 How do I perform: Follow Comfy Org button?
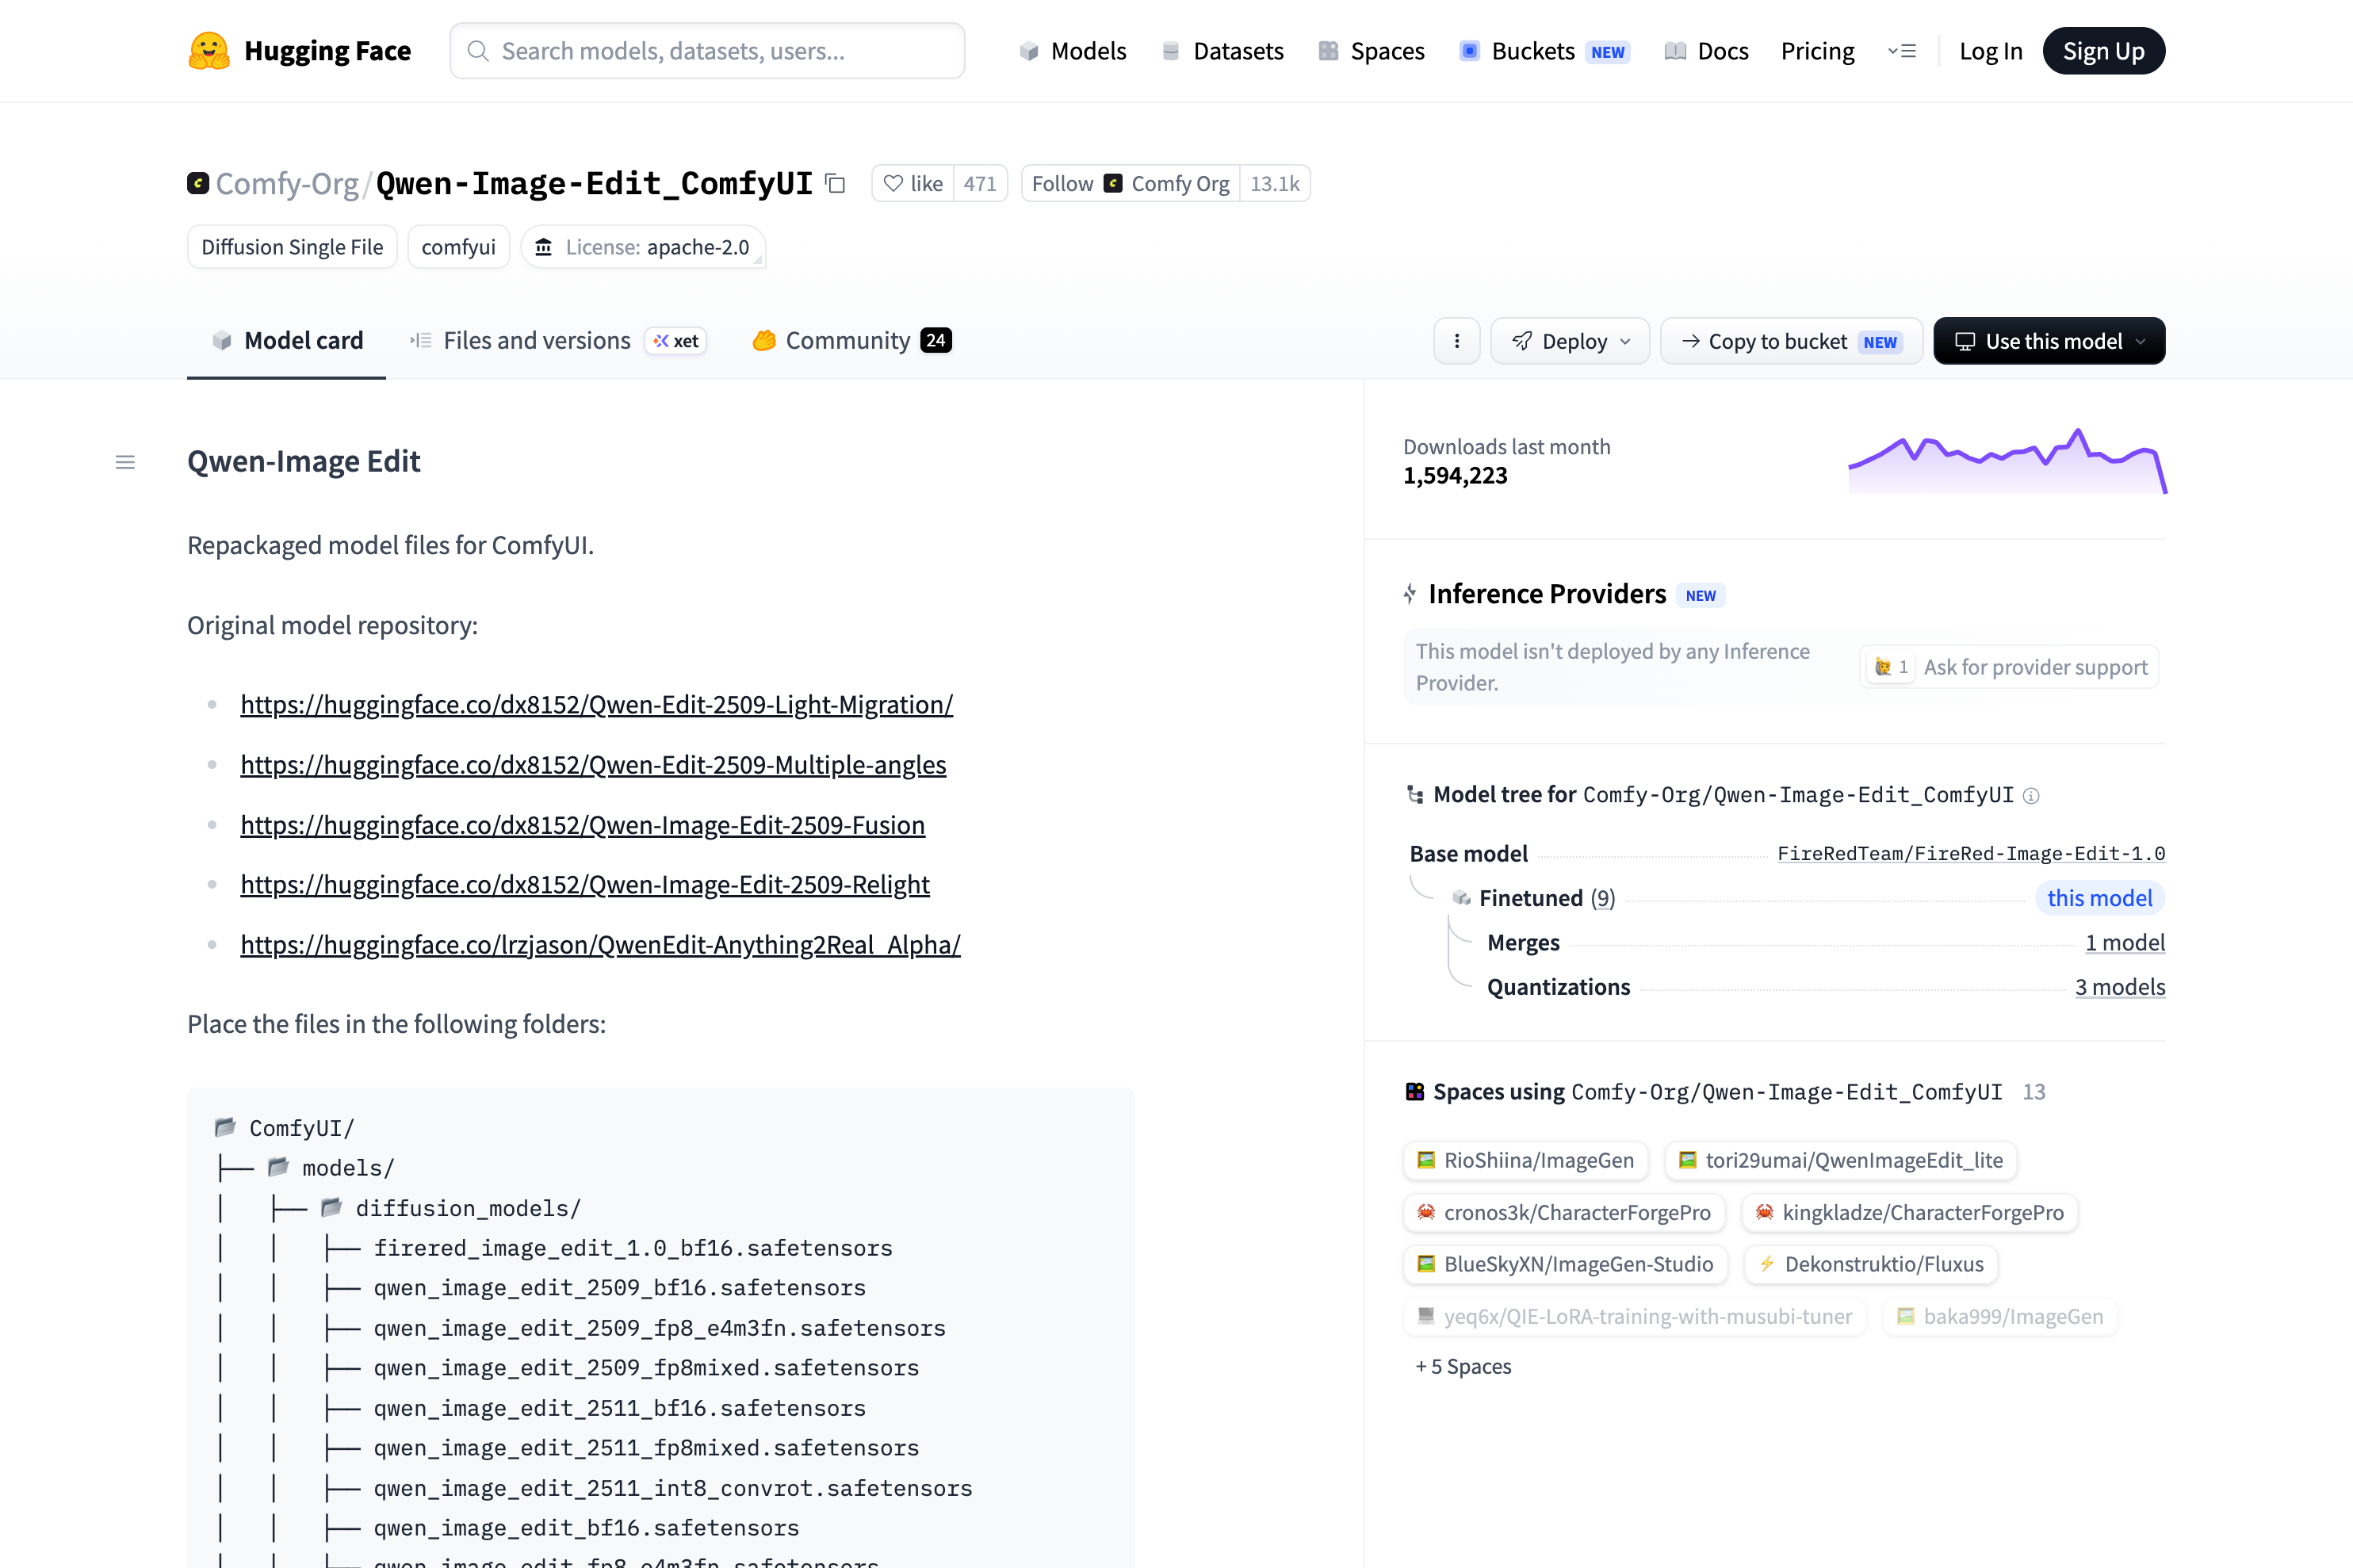point(1130,183)
